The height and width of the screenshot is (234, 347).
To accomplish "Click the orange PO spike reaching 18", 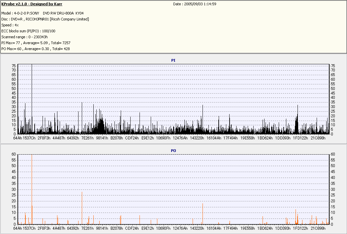I will click(203, 214).
